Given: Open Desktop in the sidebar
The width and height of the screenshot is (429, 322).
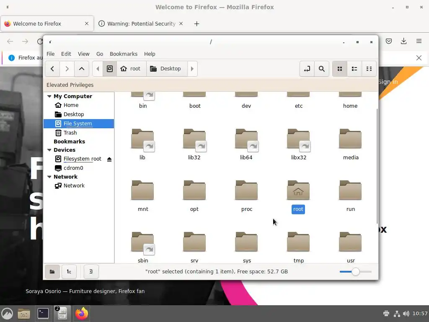Looking at the screenshot, I should [x=78, y=114].
